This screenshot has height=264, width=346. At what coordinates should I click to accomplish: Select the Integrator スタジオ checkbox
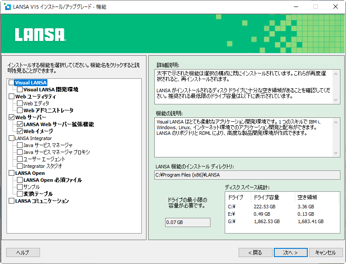click(x=20, y=166)
